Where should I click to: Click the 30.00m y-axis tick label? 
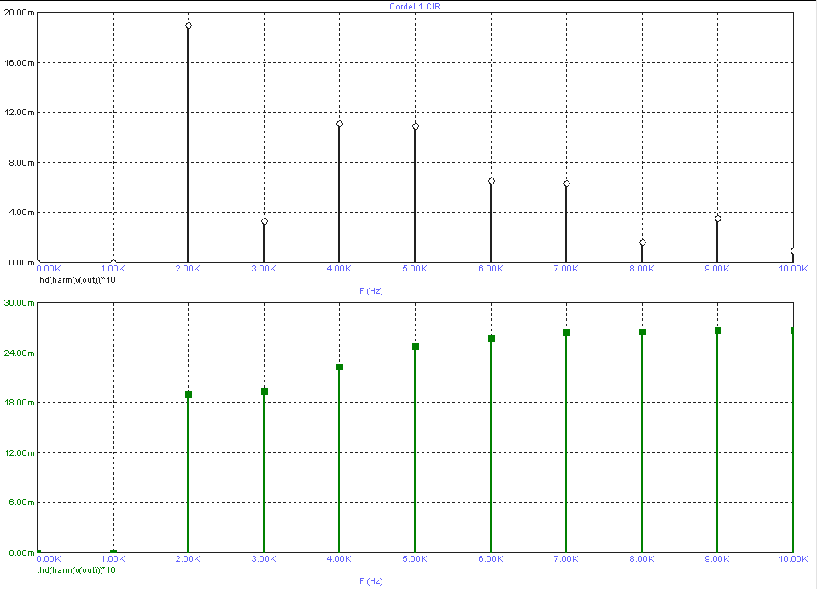pos(19,302)
